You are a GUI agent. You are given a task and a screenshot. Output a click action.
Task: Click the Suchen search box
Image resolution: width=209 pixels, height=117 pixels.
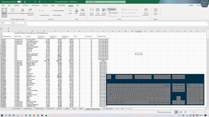click(105, 2)
